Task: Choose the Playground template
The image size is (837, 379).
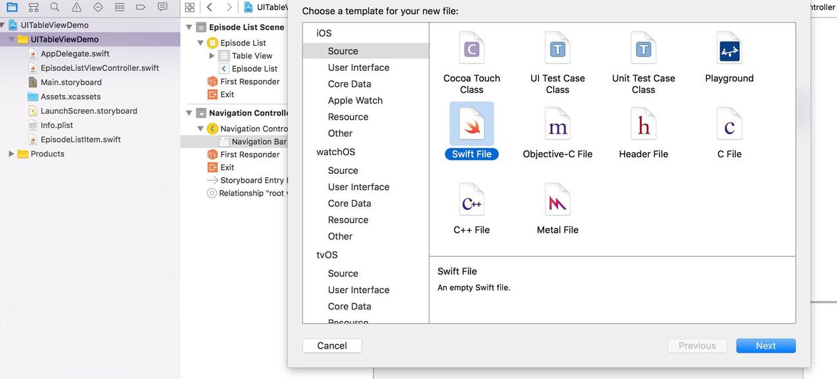Action: click(x=729, y=58)
